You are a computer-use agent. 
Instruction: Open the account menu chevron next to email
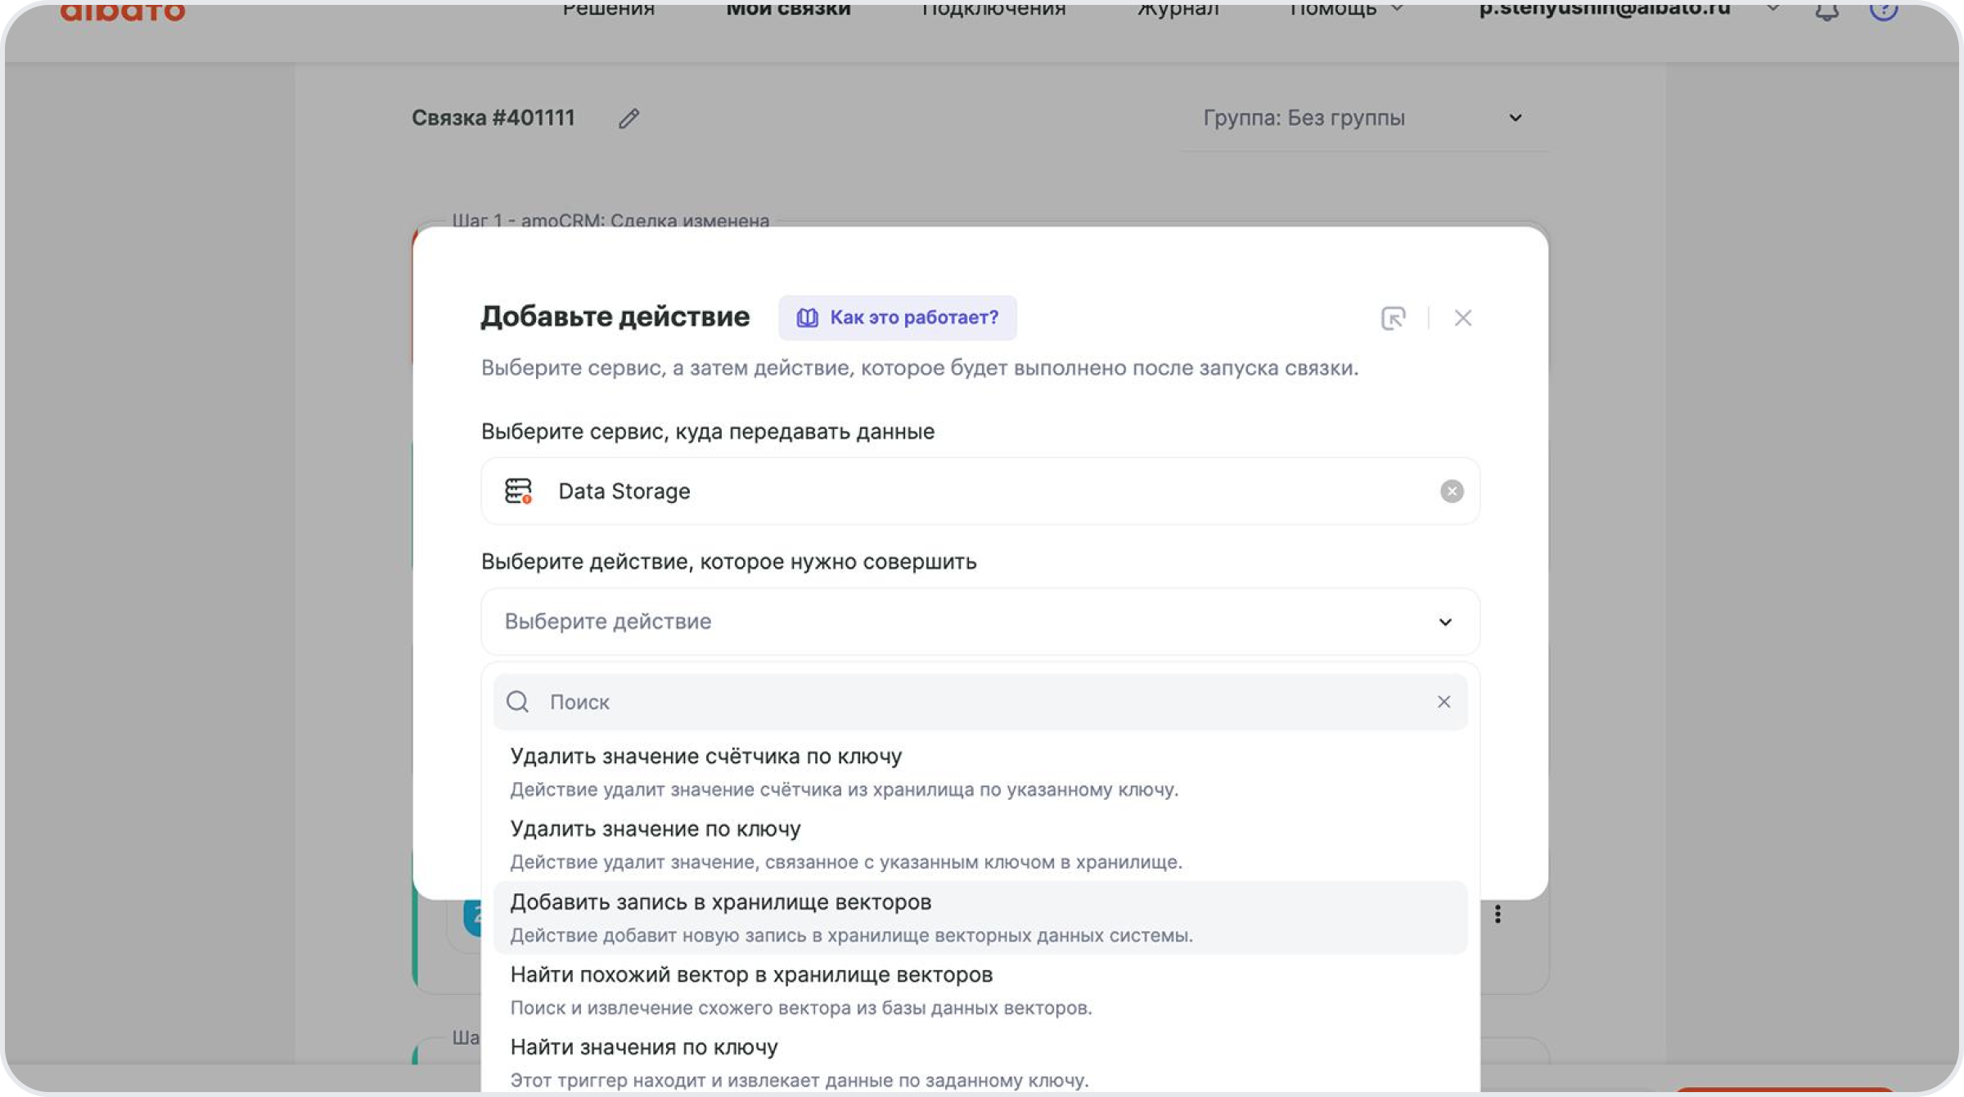1772,8
